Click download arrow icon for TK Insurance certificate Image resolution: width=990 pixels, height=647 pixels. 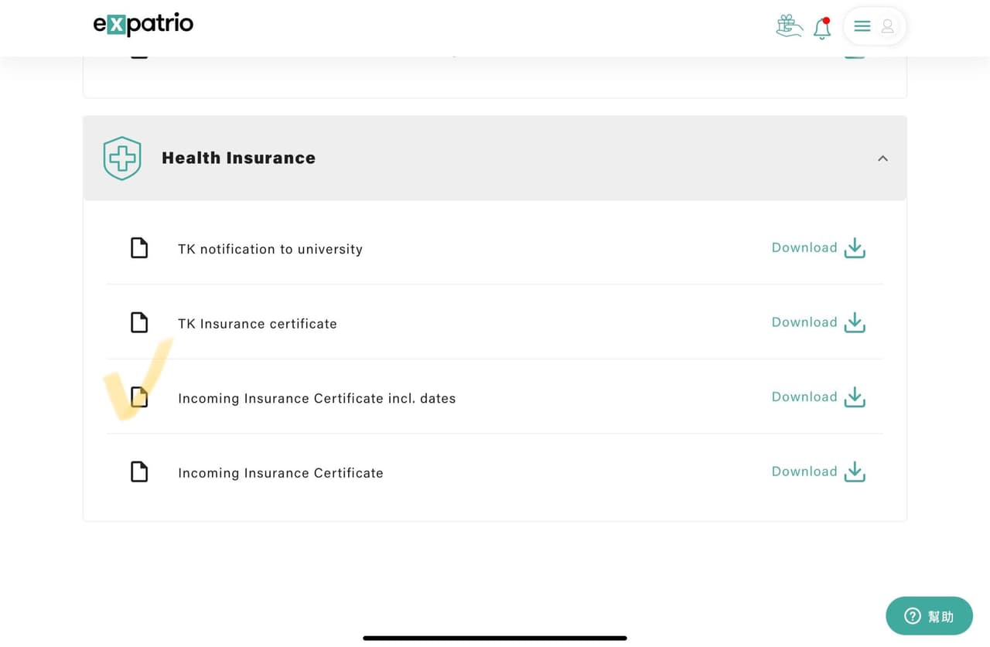pyautogui.click(x=855, y=322)
